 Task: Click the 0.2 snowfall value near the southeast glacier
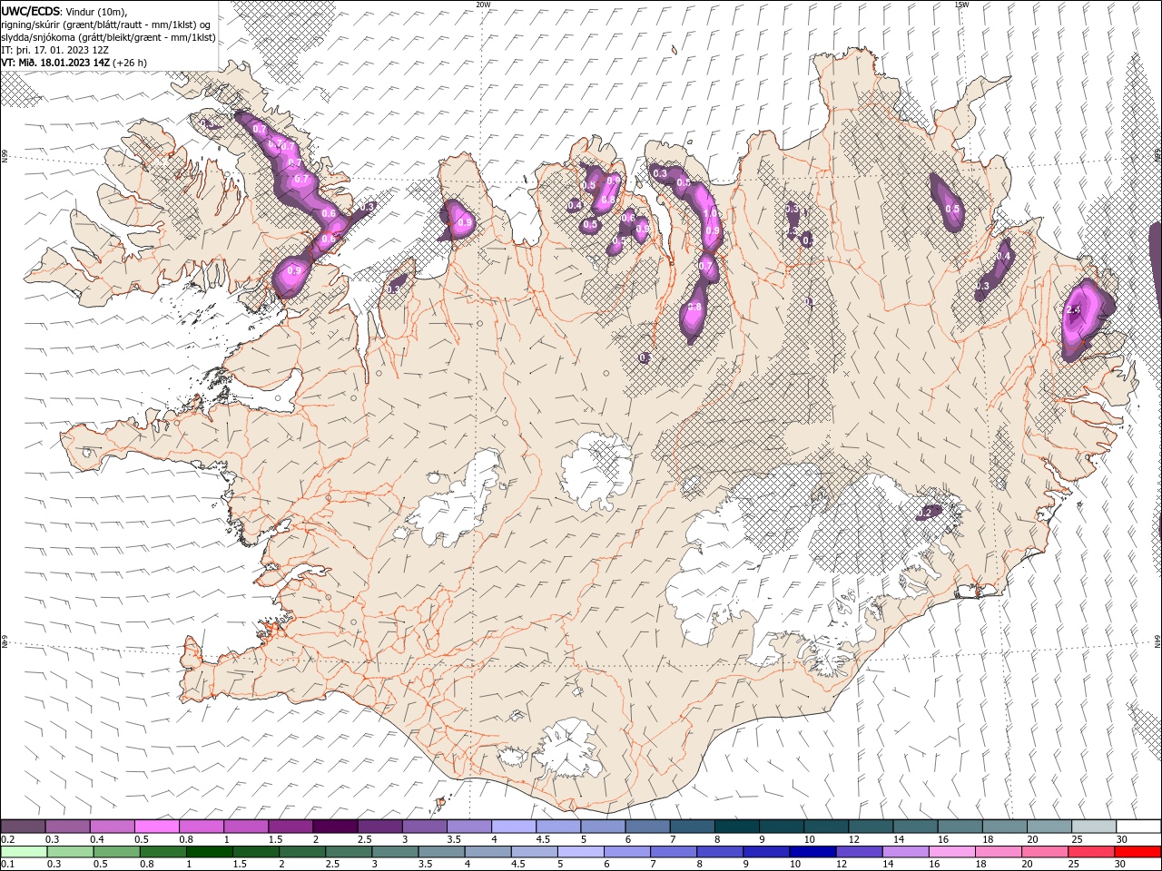[924, 513]
